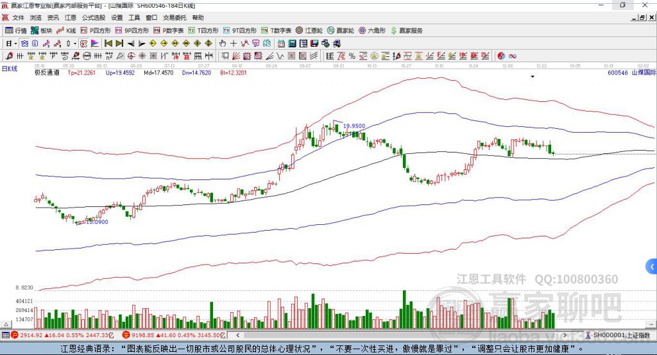The height and width of the screenshot is (355, 657).
Task: Open the 资讯 menu
Action: [x=53, y=17]
